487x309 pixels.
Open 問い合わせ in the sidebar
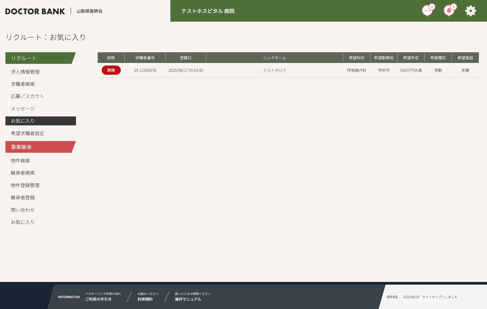(23, 210)
